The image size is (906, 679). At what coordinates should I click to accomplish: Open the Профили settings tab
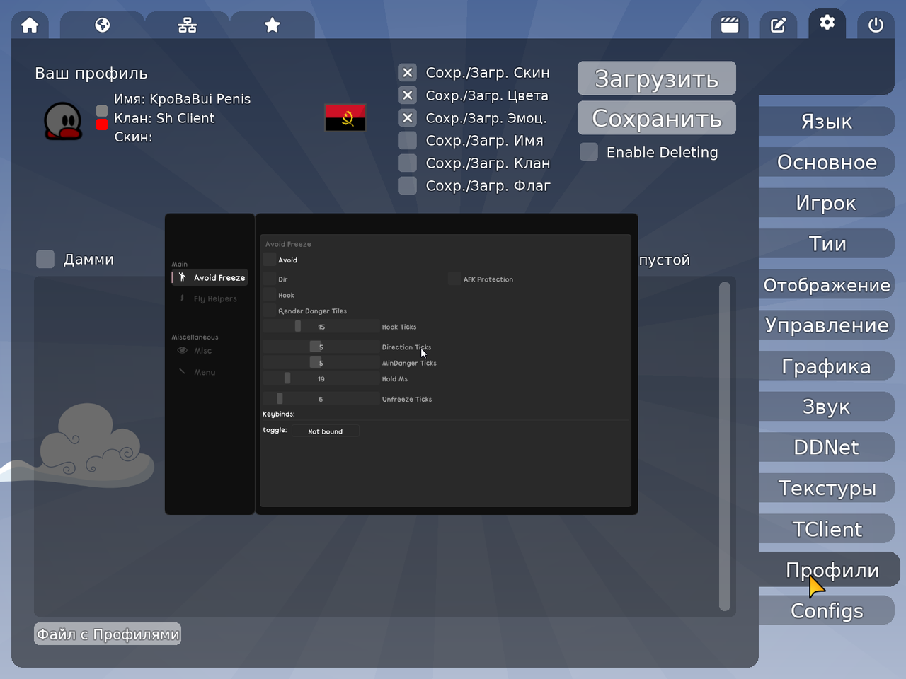tap(830, 569)
